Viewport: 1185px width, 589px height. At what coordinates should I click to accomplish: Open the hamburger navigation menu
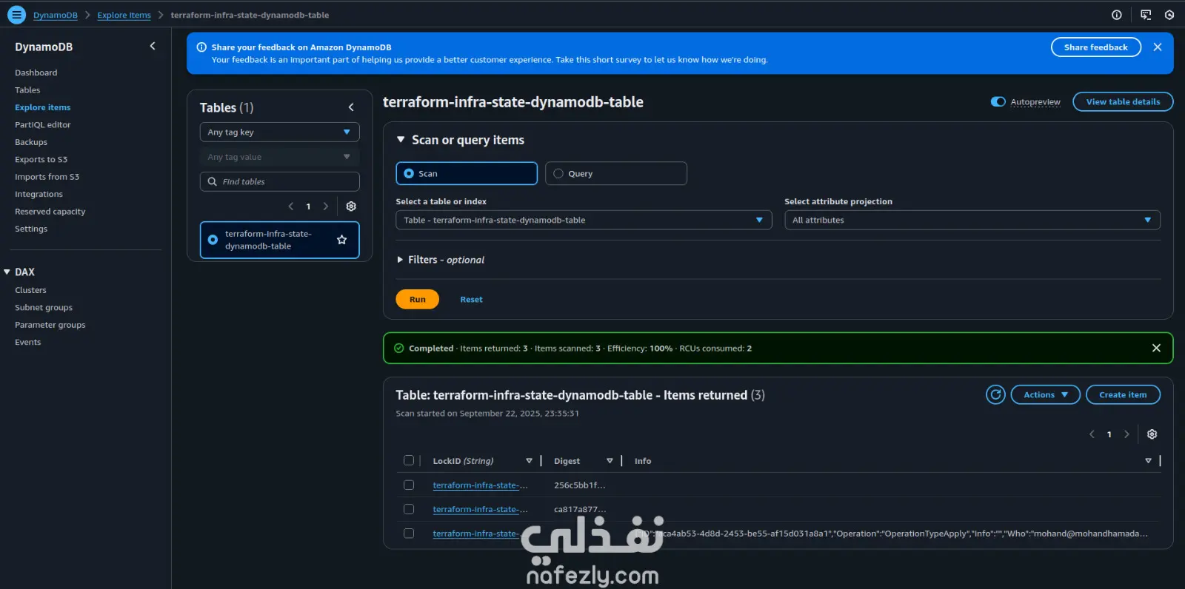pos(16,15)
